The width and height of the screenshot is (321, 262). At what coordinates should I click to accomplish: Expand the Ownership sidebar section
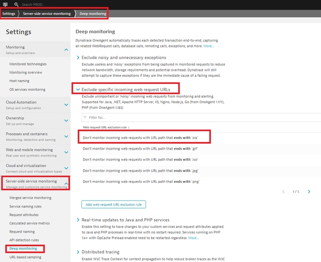point(66,121)
